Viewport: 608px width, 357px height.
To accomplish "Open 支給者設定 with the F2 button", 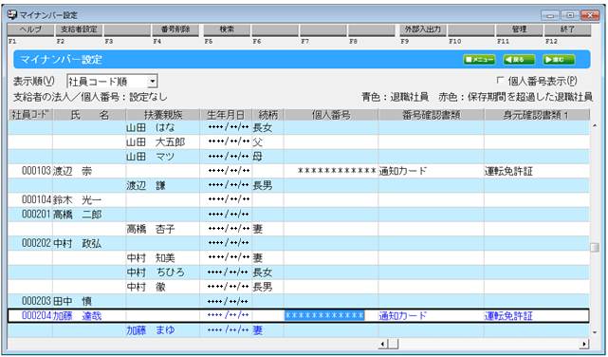I will coord(79,29).
